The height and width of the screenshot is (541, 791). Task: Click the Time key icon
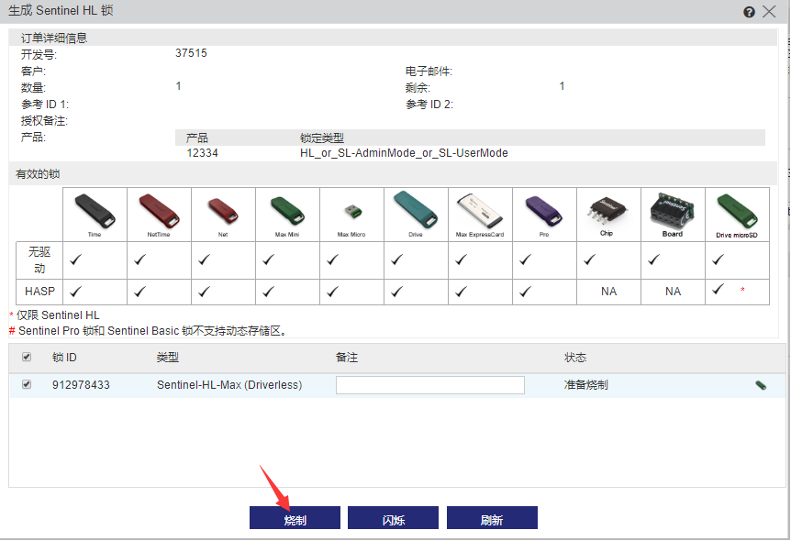click(x=95, y=210)
